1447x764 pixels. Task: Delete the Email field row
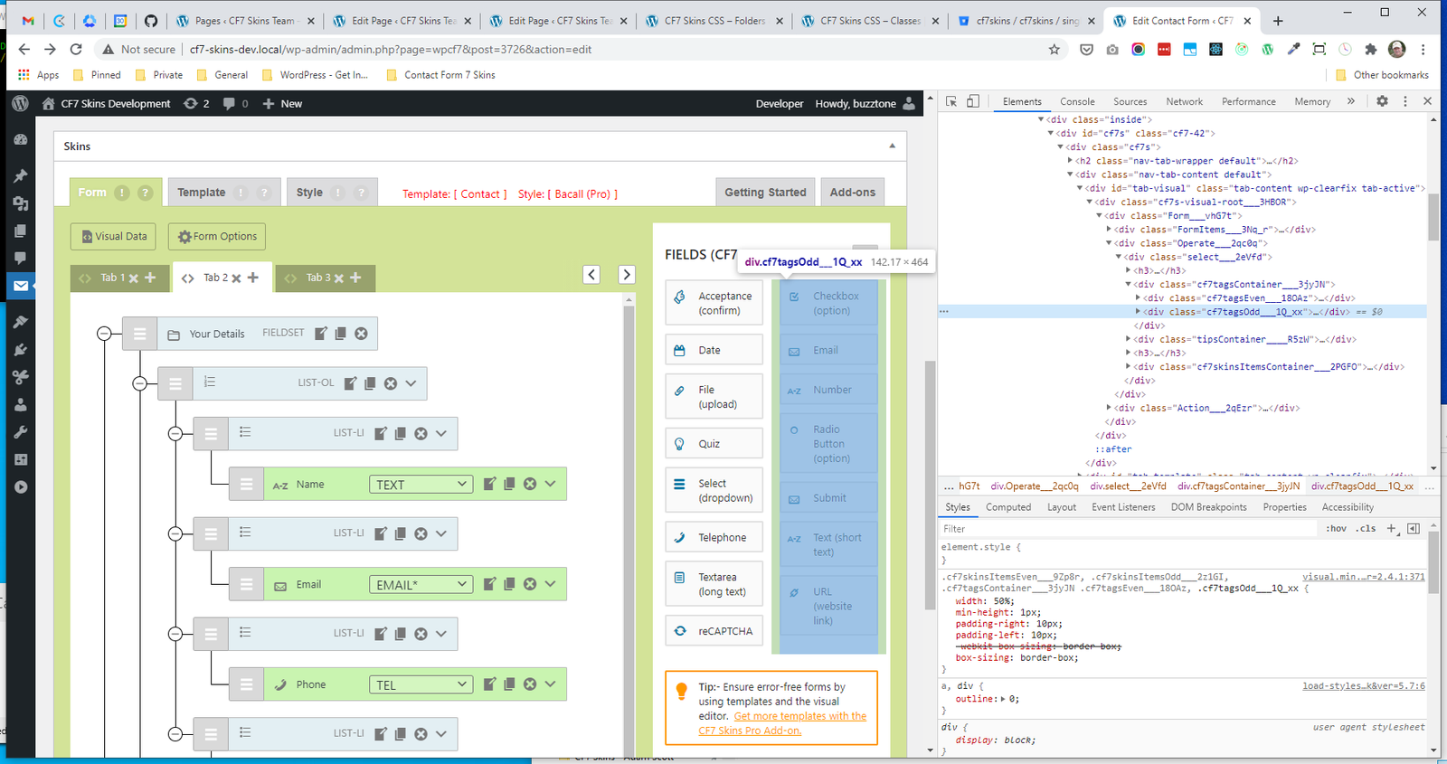click(530, 584)
